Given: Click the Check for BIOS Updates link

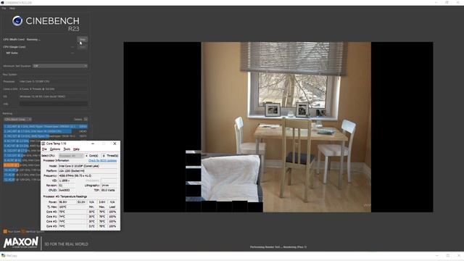Looking at the screenshot, I should tap(103, 161).
